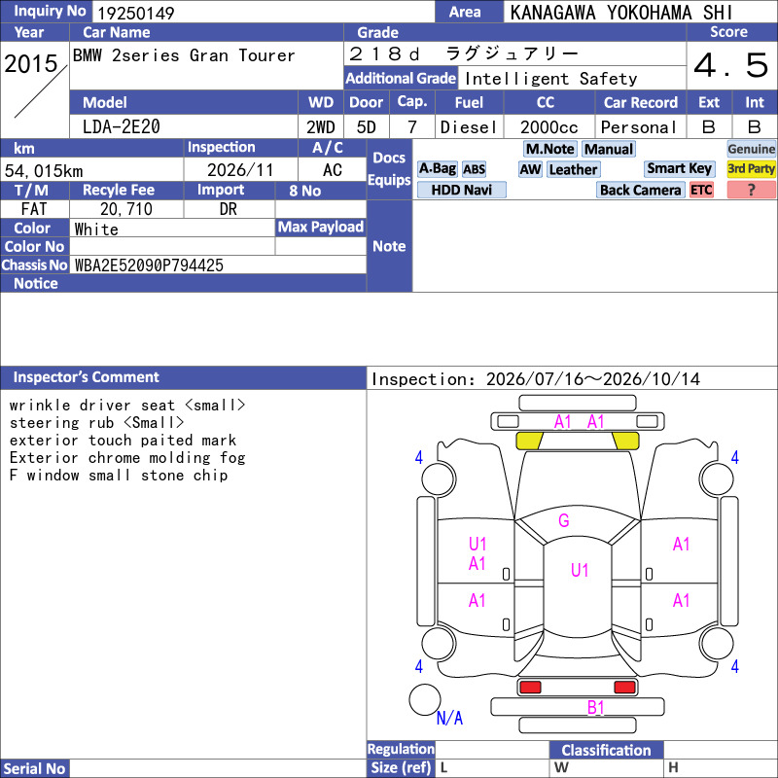Click the G mark on the windshield
Screen dimensions: 778x778
[x=564, y=520]
